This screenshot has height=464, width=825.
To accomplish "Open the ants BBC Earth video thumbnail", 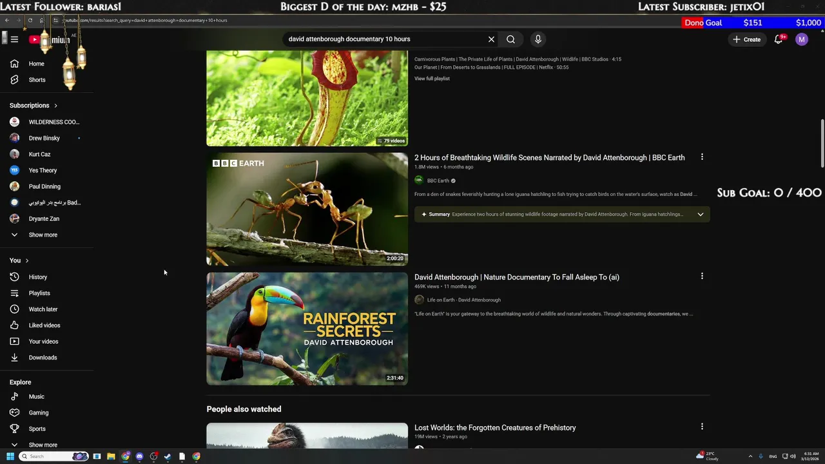I will tap(307, 209).
